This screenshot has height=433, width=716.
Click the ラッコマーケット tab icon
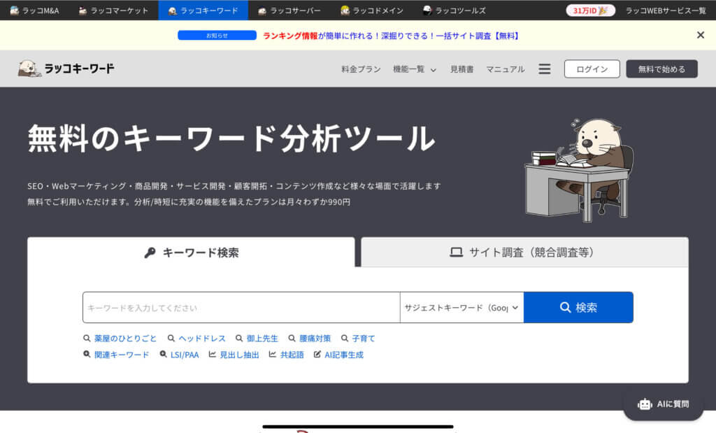tap(83, 10)
